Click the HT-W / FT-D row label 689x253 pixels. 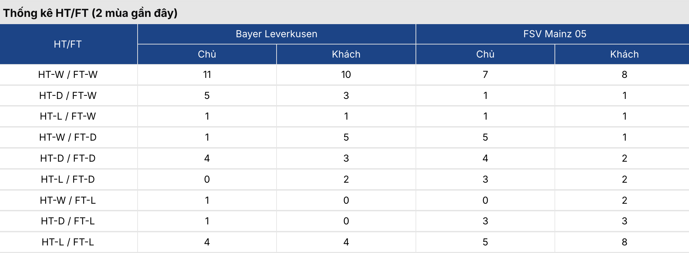tap(68, 137)
